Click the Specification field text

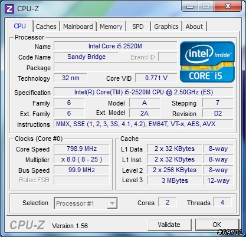(x=143, y=92)
